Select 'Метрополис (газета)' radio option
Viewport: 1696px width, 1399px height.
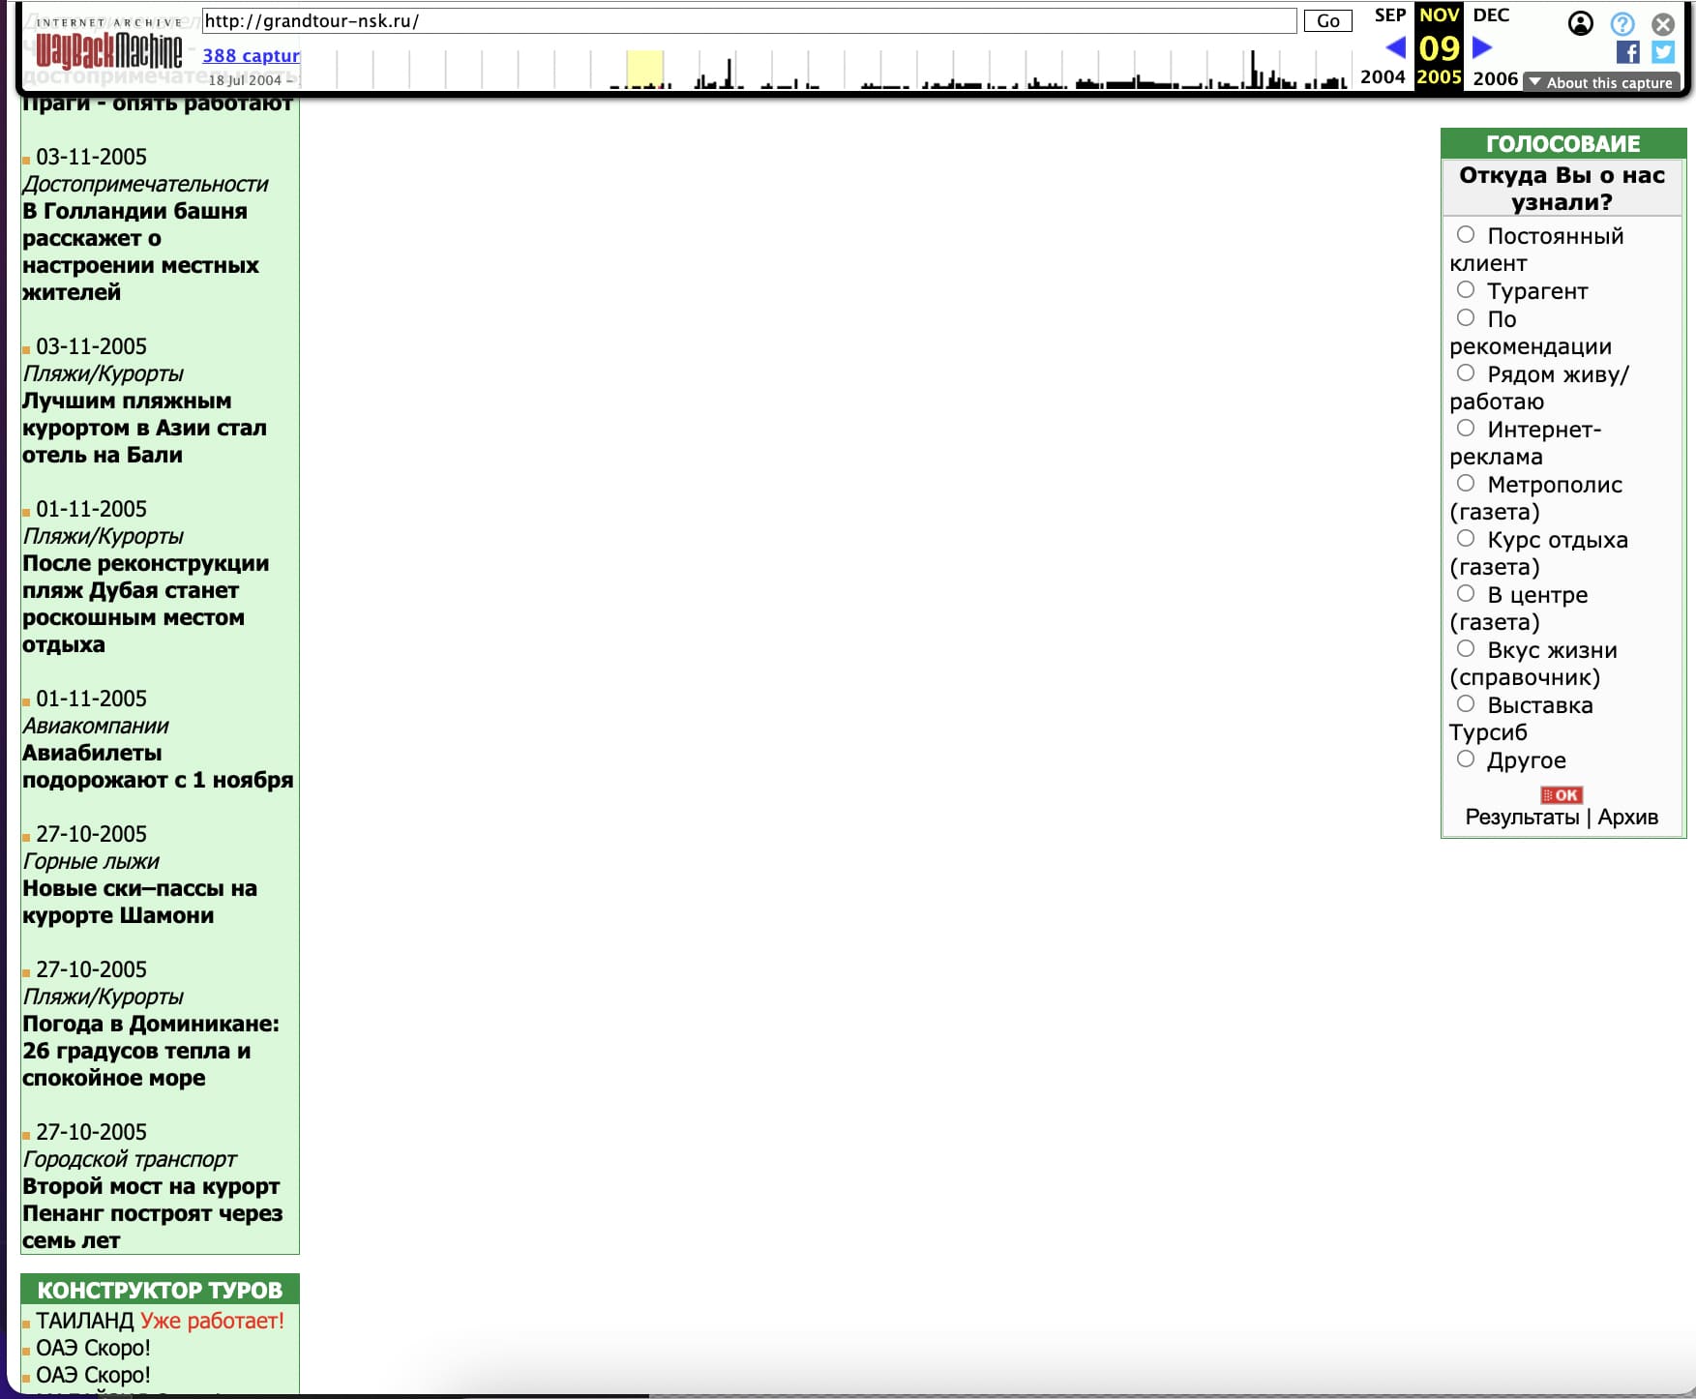click(x=1466, y=483)
